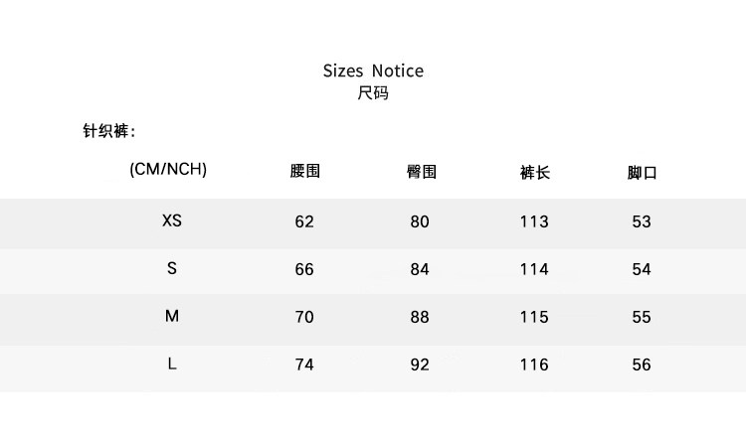Select pants length value 115
The image size is (746, 436).
coord(534,317)
